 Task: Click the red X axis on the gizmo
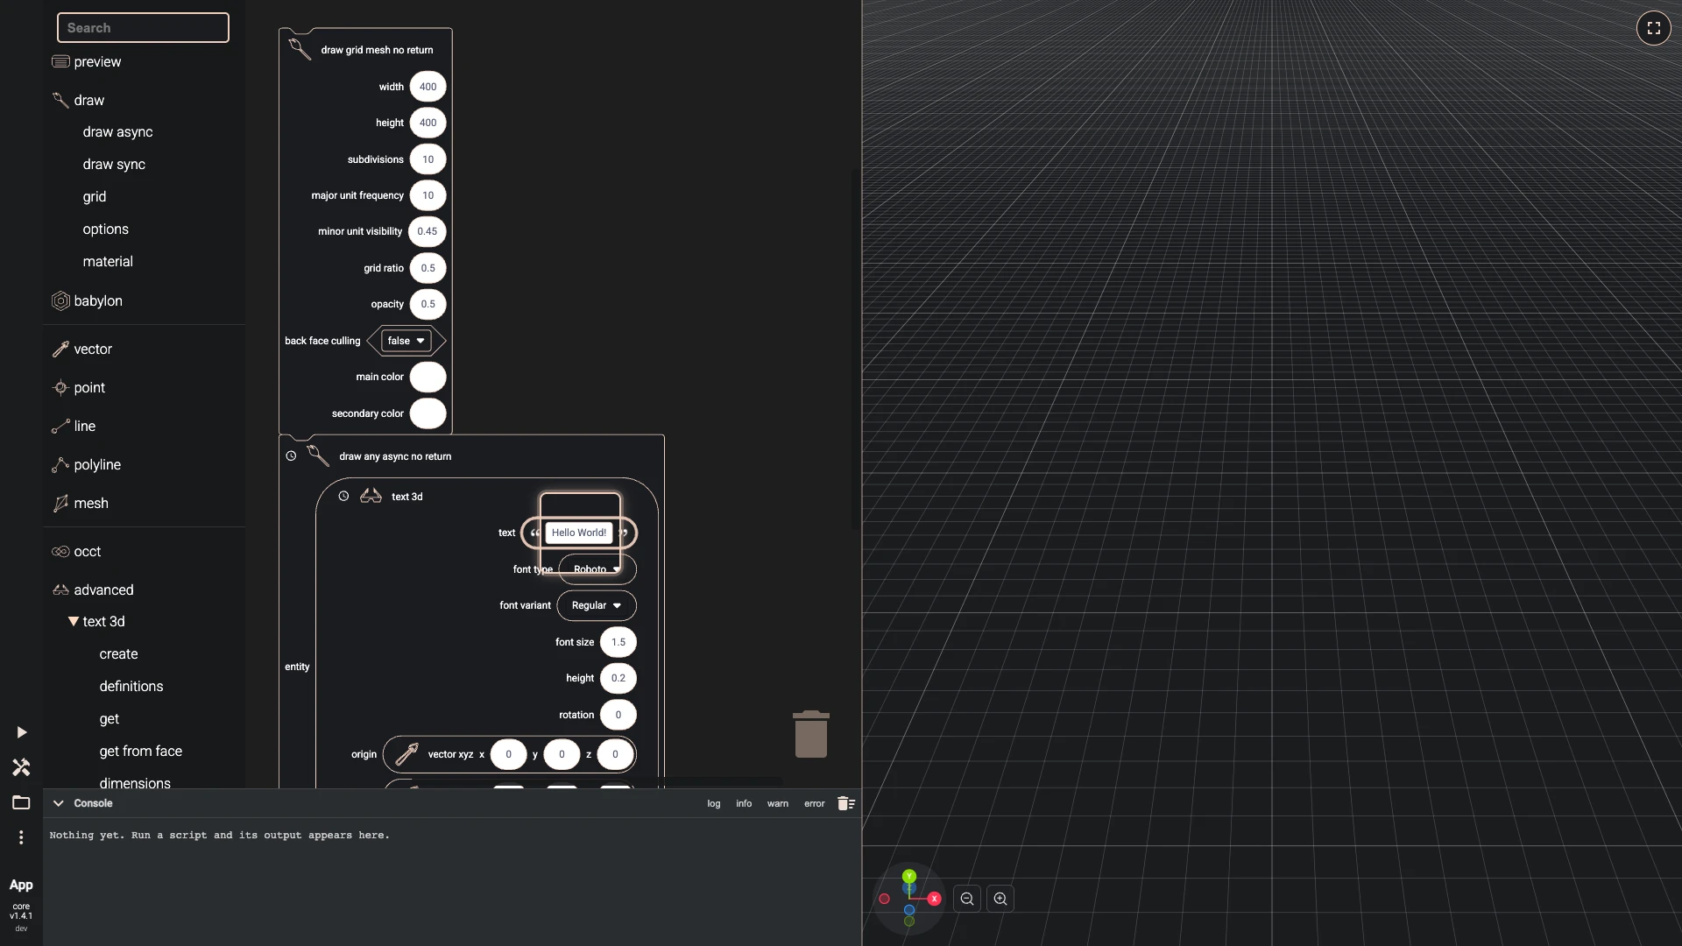click(934, 899)
